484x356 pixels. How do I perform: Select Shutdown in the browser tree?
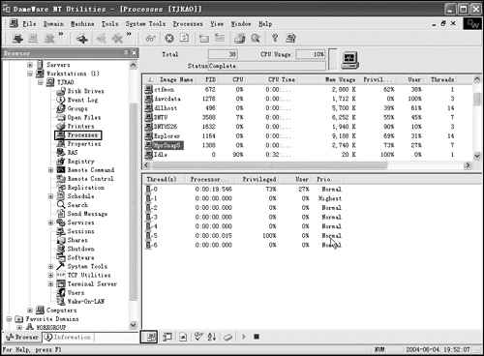coord(80,249)
